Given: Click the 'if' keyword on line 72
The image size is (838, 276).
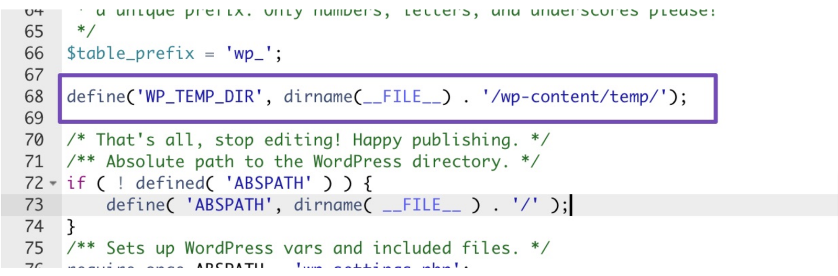Looking at the screenshot, I should coord(76,183).
